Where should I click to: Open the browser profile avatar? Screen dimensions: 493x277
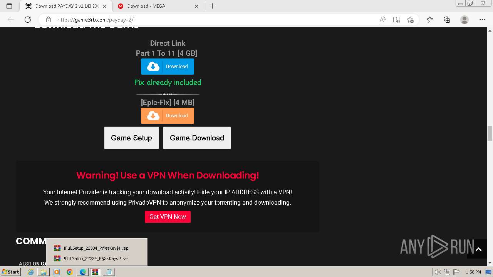464,20
